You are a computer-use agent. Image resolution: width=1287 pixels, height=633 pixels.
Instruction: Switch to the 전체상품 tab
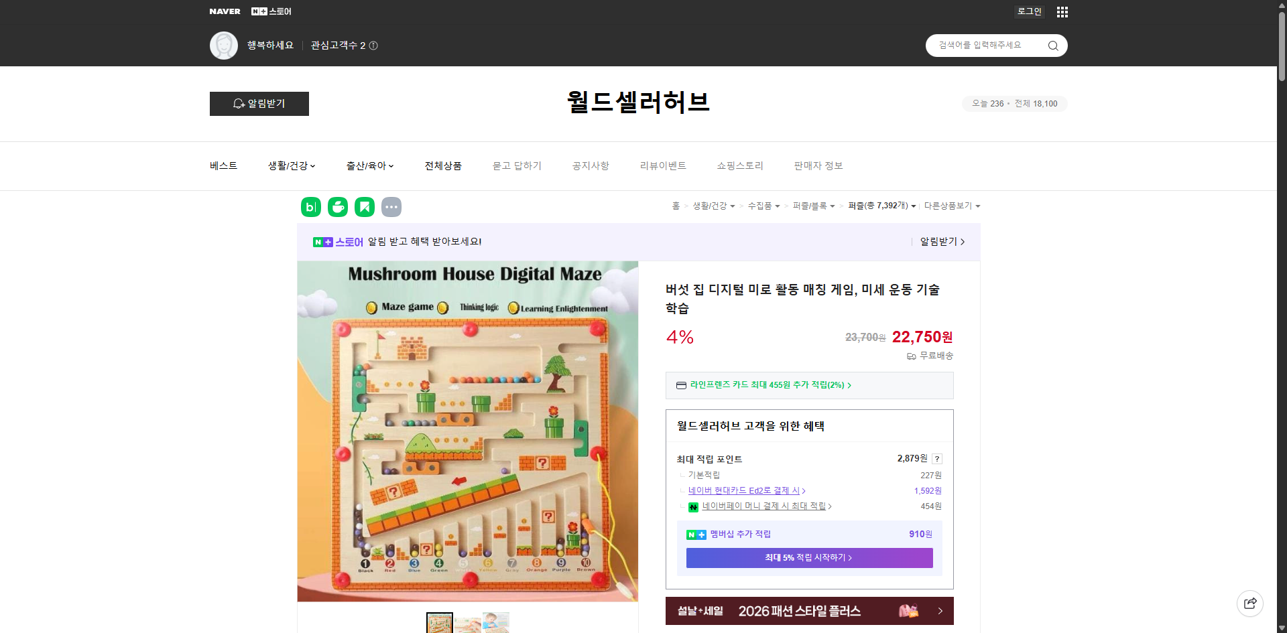443,165
